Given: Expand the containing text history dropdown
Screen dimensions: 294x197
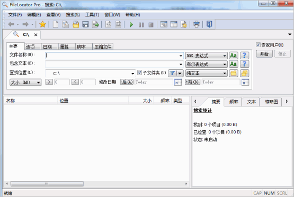Looking at the screenshot, I should coord(181,64).
